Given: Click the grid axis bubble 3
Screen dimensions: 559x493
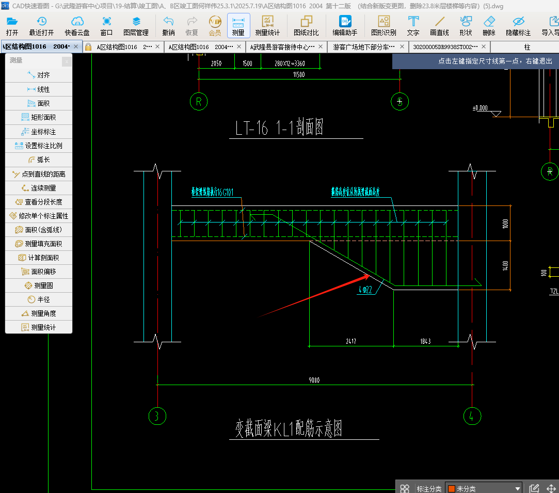Looking at the screenshot, I should tap(157, 416).
